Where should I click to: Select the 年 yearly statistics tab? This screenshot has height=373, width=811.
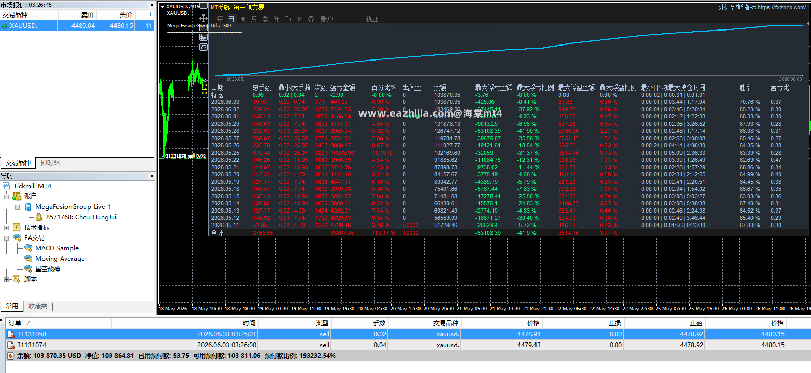pyautogui.click(x=277, y=19)
